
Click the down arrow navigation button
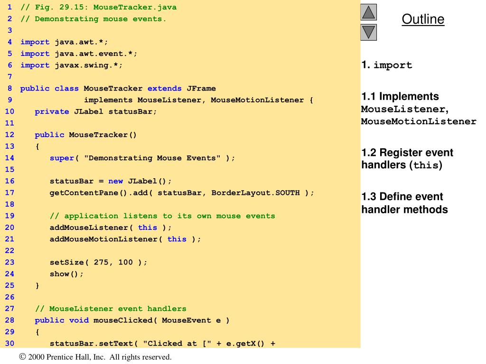click(368, 33)
